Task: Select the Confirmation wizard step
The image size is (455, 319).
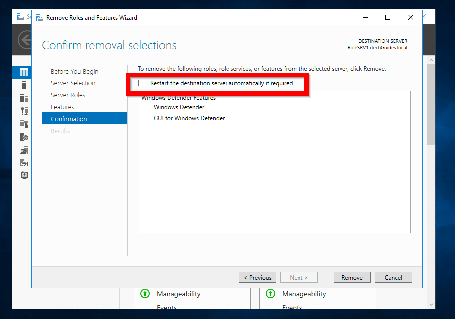Action: point(69,119)
